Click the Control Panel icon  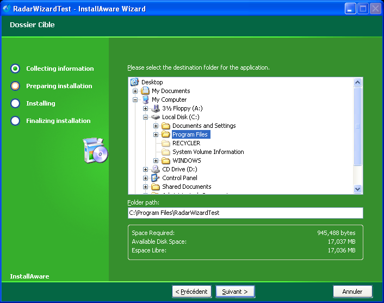(156, 178)
